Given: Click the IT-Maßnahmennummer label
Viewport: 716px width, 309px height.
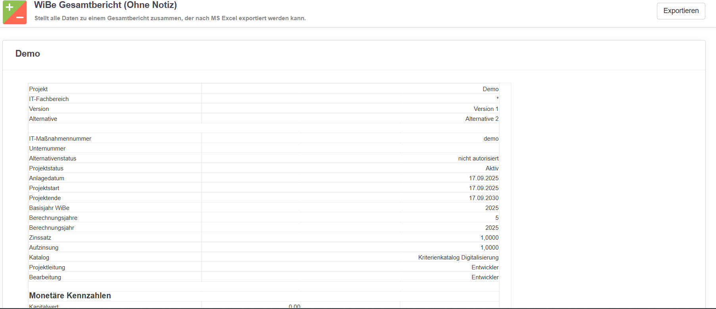Looking at the screenshot, I should point(60,139).
